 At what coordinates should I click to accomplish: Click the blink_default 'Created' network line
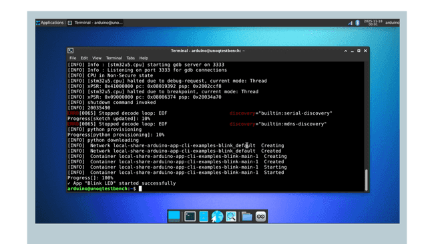click(174, 151)
